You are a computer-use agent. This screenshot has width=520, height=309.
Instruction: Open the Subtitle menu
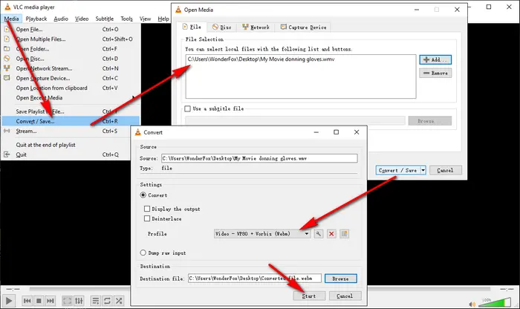point(105,19)
